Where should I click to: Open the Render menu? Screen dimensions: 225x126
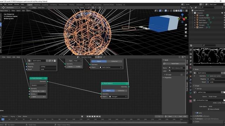point(10,5)
